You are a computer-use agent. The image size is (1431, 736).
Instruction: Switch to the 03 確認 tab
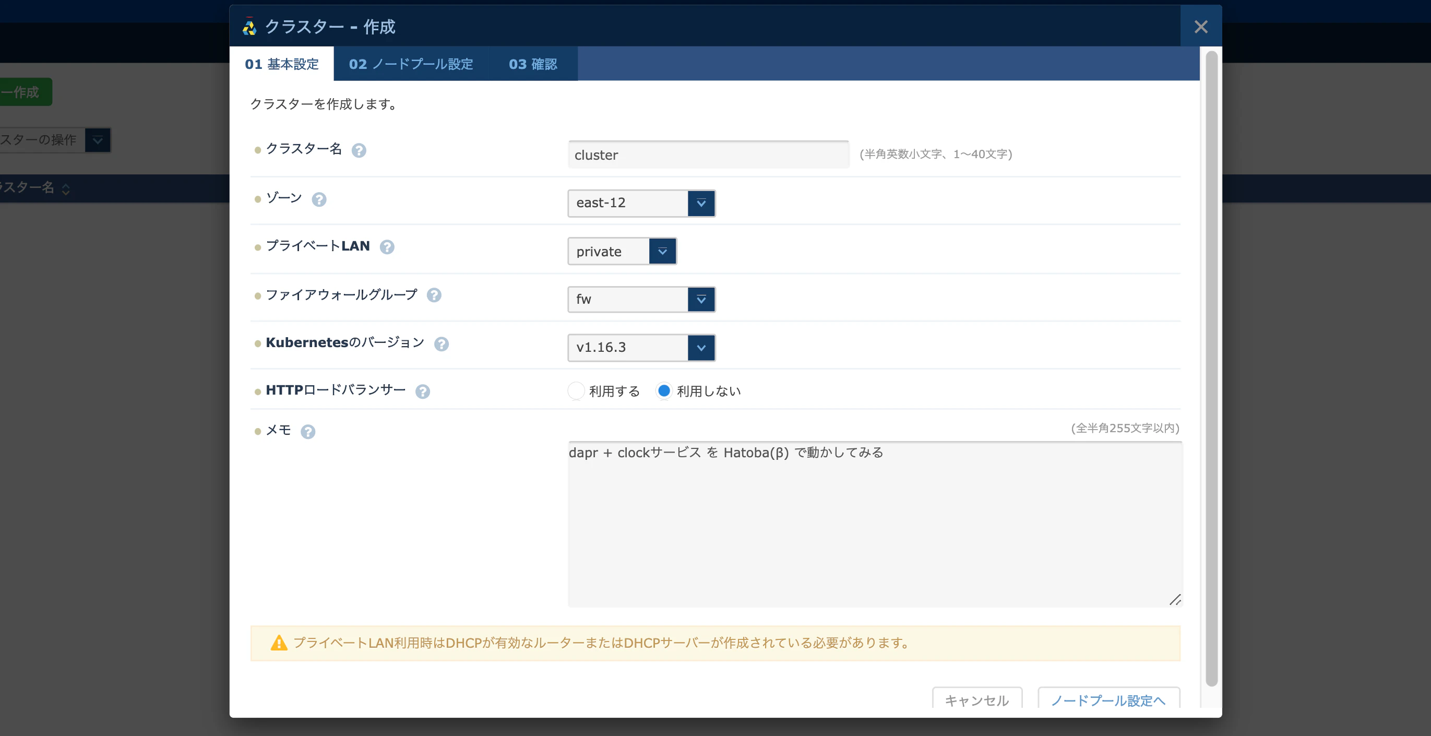tap(533, 64)
